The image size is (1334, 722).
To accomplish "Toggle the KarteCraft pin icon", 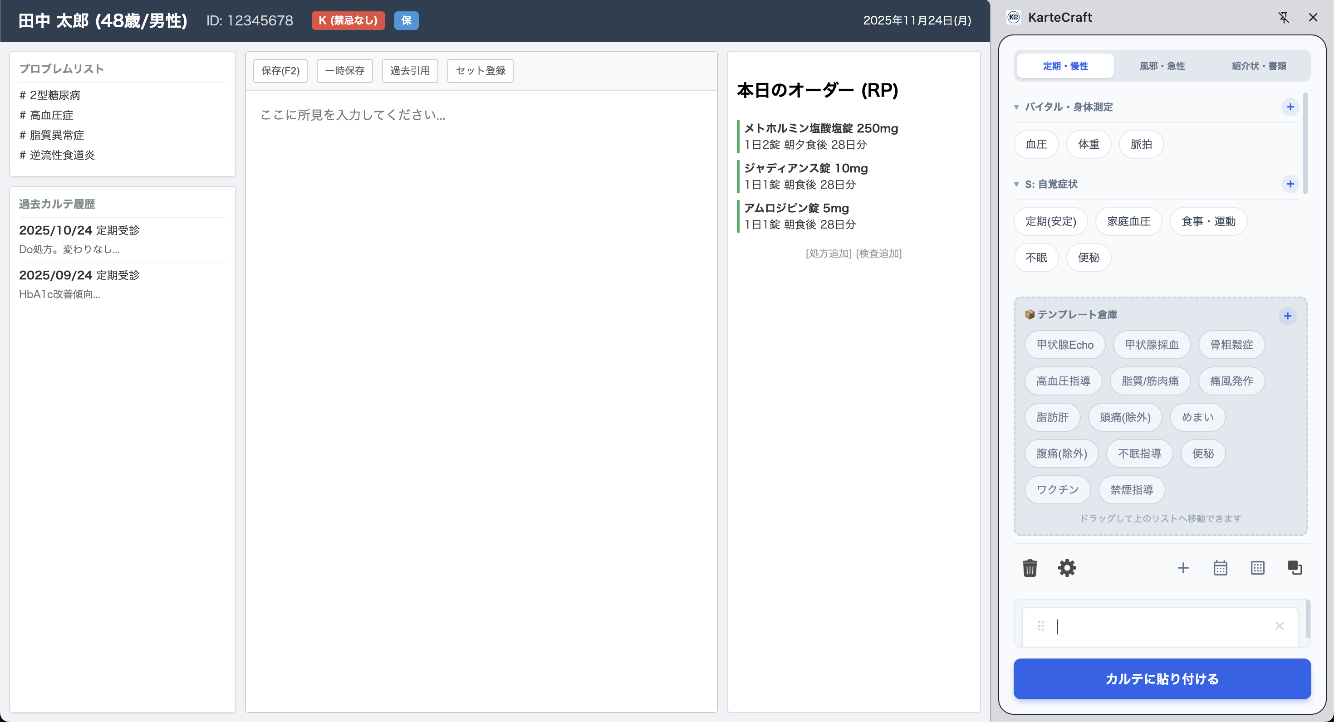I will click(1283, 18).
